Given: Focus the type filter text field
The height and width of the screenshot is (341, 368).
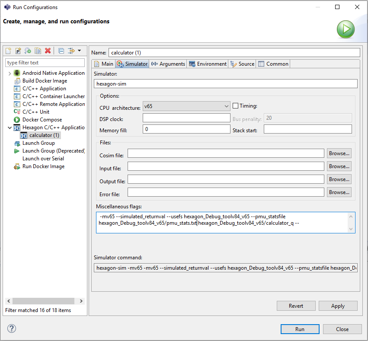Looking at the screenshot, I should tap(45, 63).
